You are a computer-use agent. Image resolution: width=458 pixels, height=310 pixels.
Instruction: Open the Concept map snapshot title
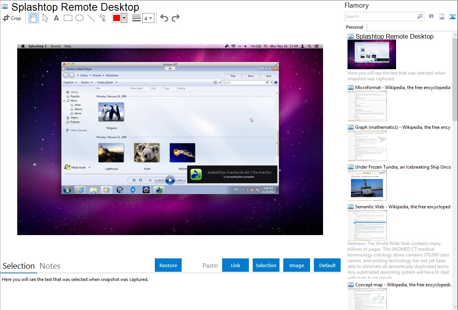coord(403,284)
